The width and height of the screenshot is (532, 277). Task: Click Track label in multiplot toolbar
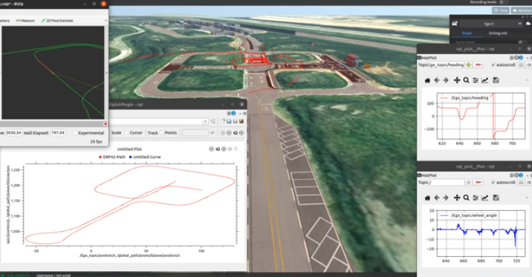pos(152,133)
